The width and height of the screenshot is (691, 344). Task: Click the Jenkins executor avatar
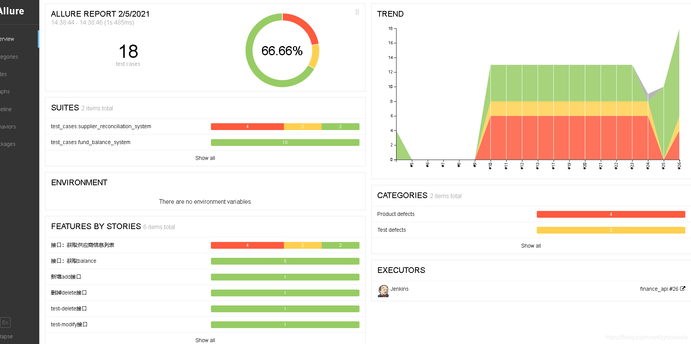383,291
